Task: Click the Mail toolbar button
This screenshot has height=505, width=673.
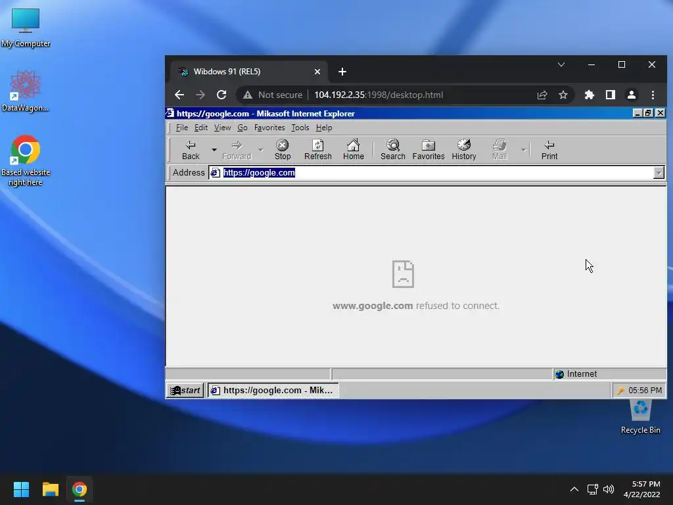Action: (x=499, y=150)
